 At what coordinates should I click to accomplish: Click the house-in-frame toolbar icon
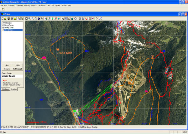point(83,18)
